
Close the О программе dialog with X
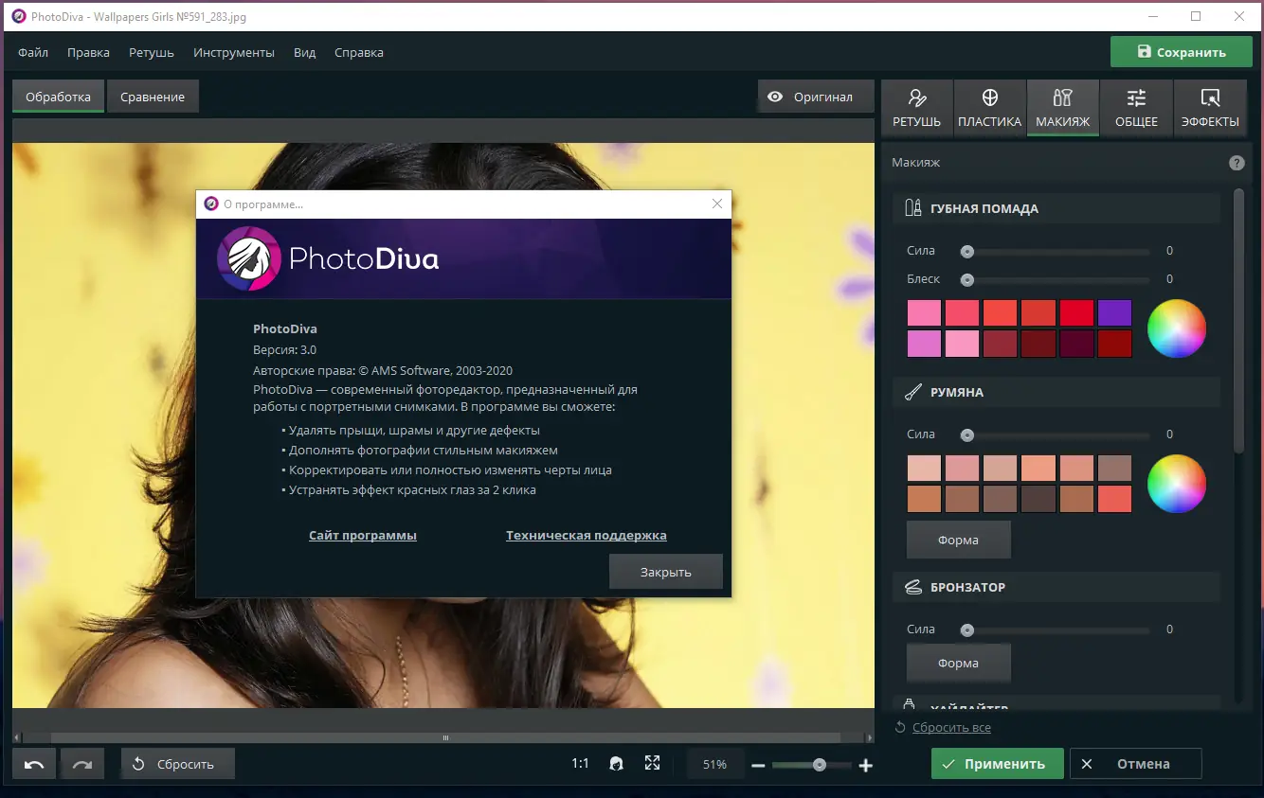tap(717, 204)
